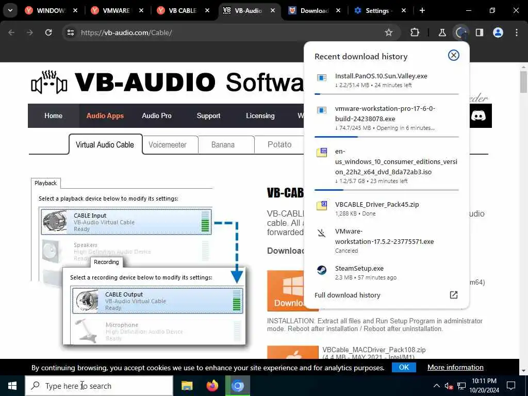The height and width of the screenshot is (396, 528).
Task: Open File Explorer from the taskbar
Action: pyautogui.click(x=187, y=386)
